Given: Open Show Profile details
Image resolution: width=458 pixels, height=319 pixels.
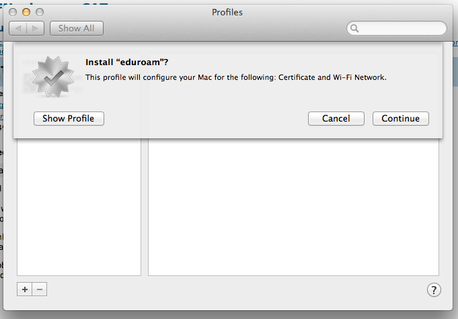Looking at the screenshot, I should point(69,118).
